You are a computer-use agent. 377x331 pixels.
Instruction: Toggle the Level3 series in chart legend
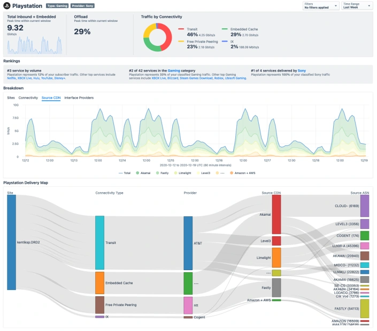pos(203,173)
